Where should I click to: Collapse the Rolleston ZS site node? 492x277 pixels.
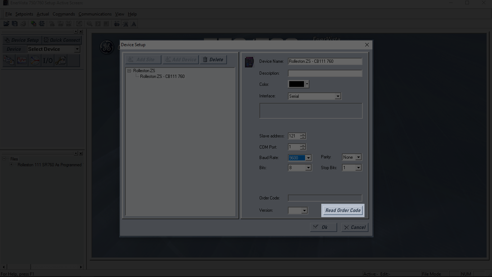point(129,71)
